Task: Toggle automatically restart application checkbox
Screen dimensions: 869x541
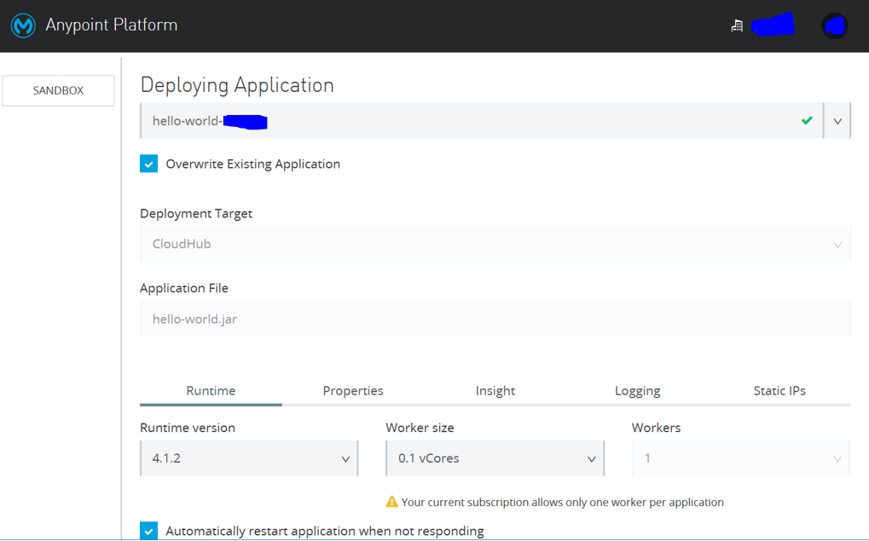Action: tap(148, 531)
